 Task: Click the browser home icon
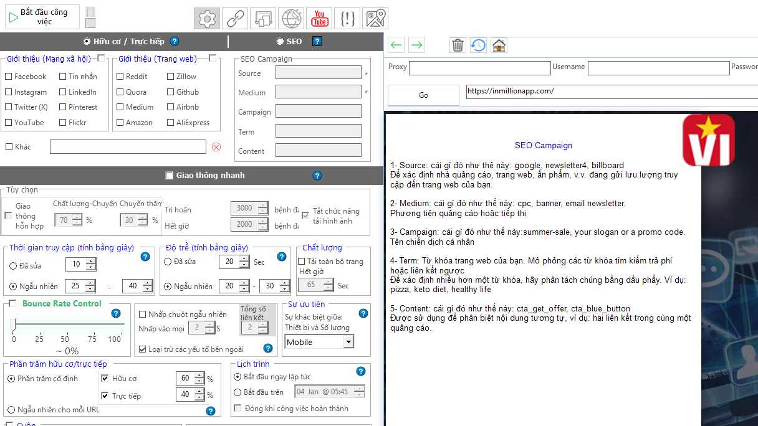[x=499, y=45]
